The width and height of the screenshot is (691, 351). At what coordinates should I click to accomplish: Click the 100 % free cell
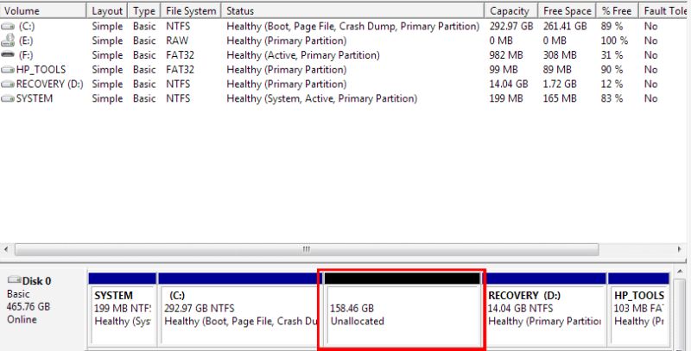coord(615,41)
